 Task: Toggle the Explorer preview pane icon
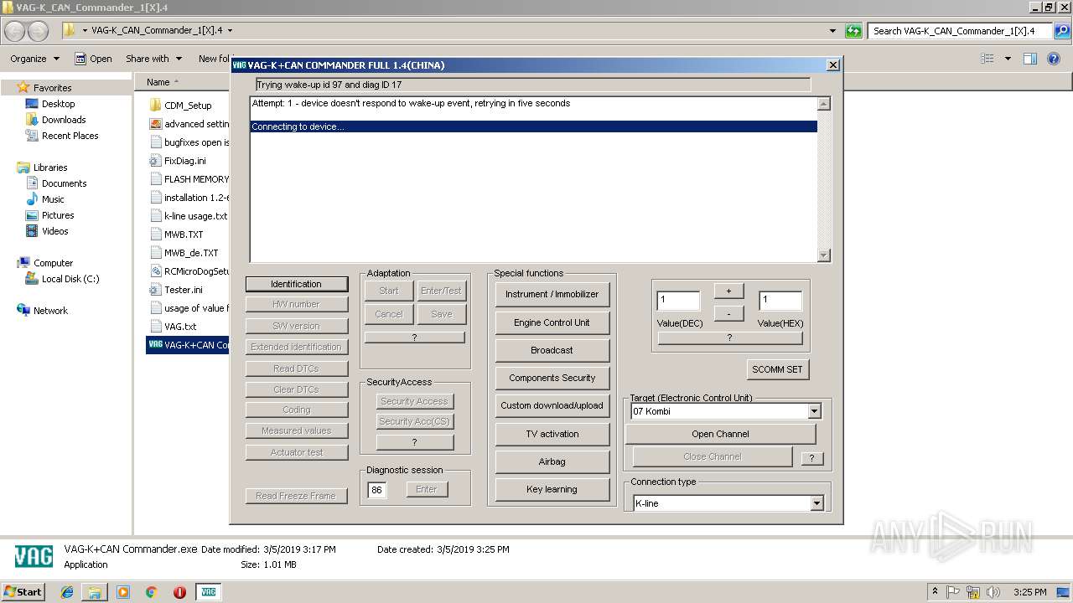1030,59
